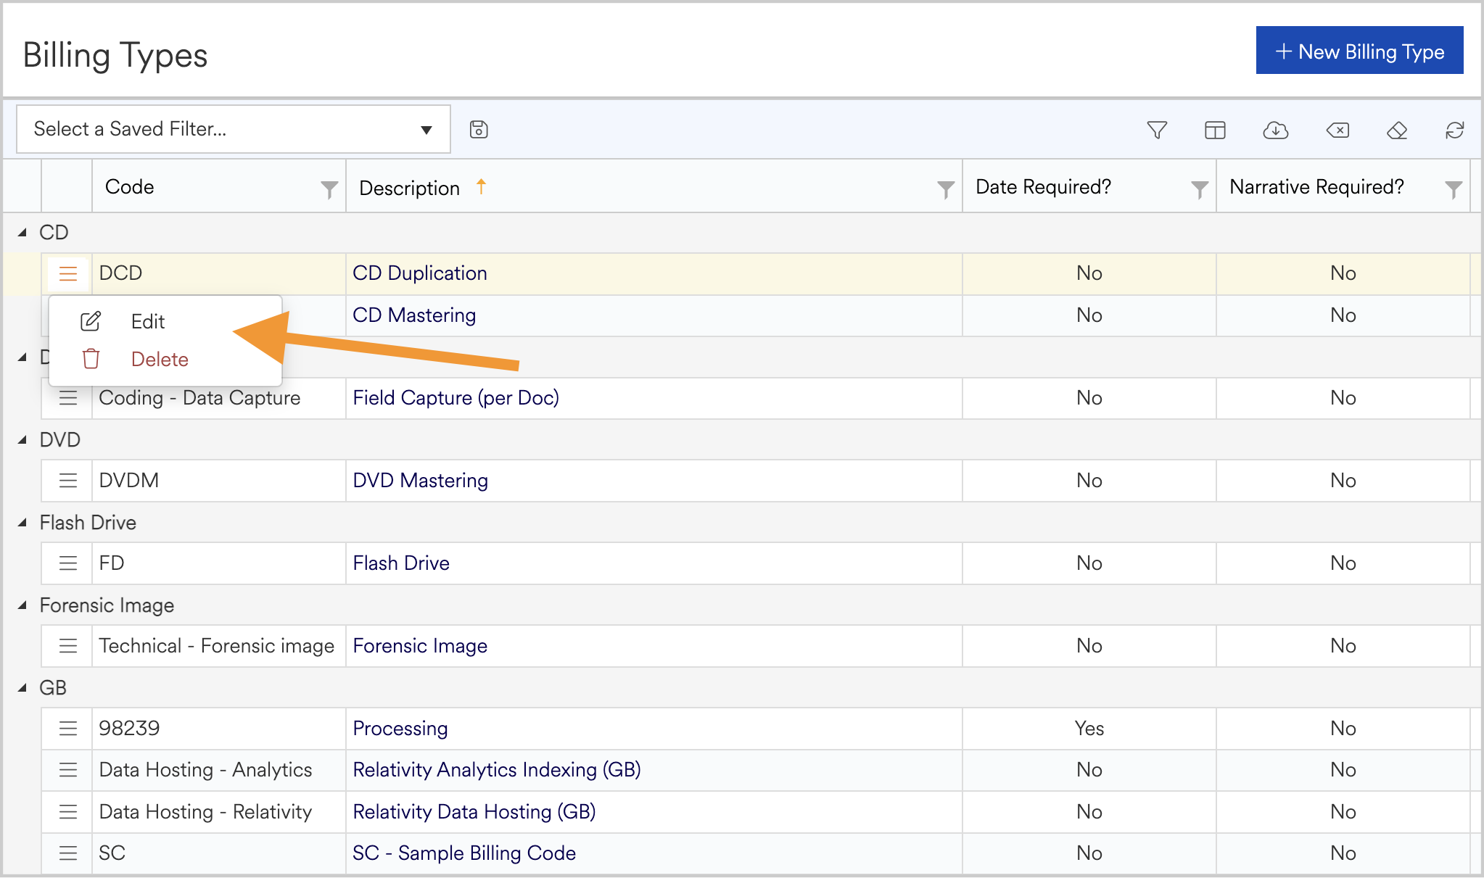This screenshot has width=1484, height=878.
Task: Sort by the Code column header
Action: coord(130,187)
